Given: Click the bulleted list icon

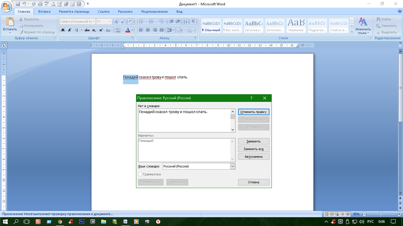Looking at the screenshot, I should tap(141, 22).
